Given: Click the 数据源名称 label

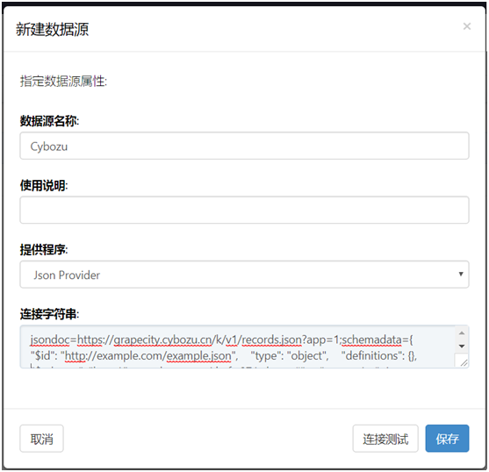Looking at the screenshot, I should coord(49,121).
